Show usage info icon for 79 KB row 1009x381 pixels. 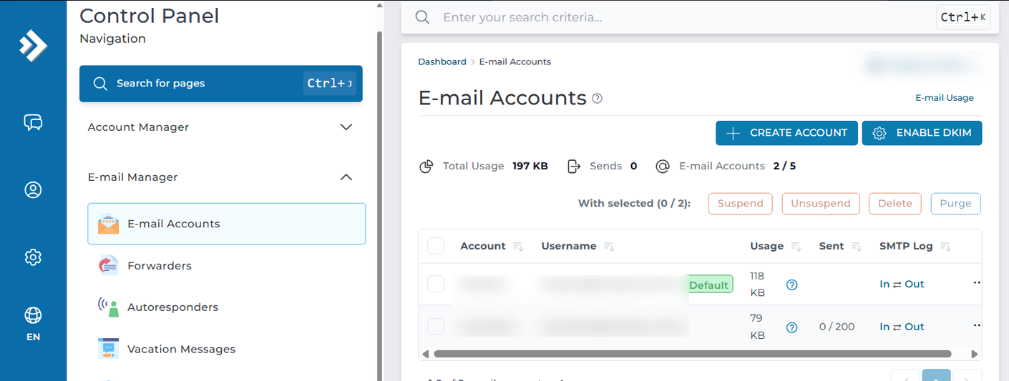tap(791, 327)
